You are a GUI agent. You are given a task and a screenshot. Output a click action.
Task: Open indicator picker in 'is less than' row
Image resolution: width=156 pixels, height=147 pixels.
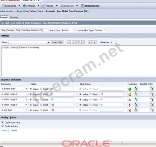pos(136,110)
